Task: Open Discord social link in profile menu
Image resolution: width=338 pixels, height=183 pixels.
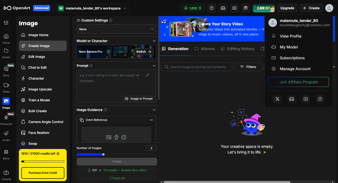Action: pos(292,99)
